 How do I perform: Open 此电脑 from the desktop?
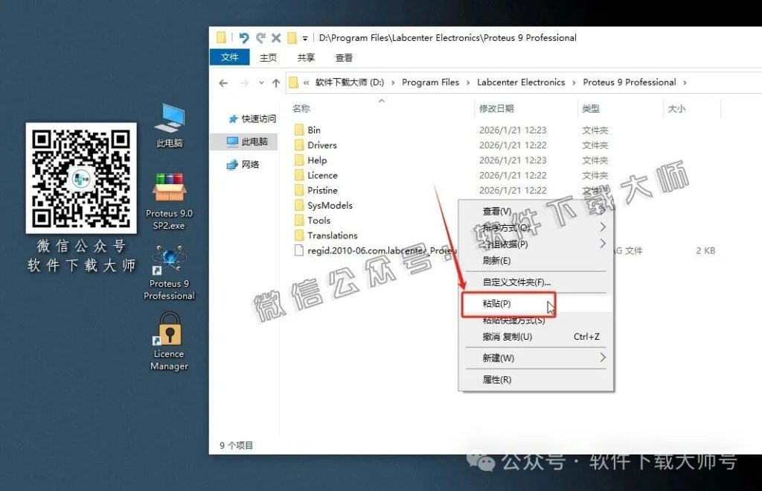(170, 125)
